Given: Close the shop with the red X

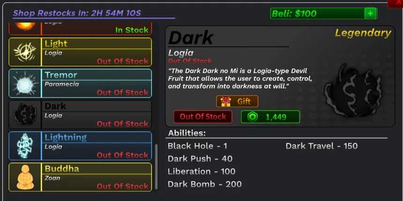Looking at the screenshot, I should [396, 2].
